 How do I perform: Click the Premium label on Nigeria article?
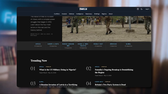point(48,67)
